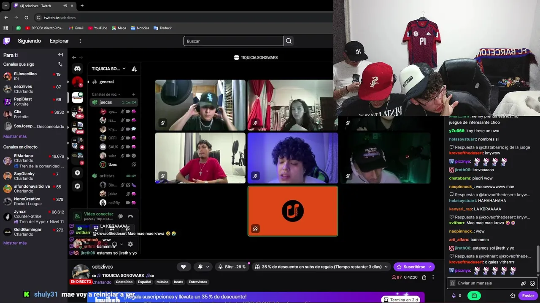Collapse the Para ti sidebar

point(60,55)
